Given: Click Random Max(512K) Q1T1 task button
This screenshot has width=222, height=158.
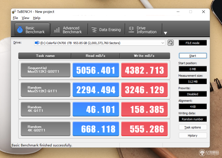Looking at the screenshot, I should coord(46,90).
